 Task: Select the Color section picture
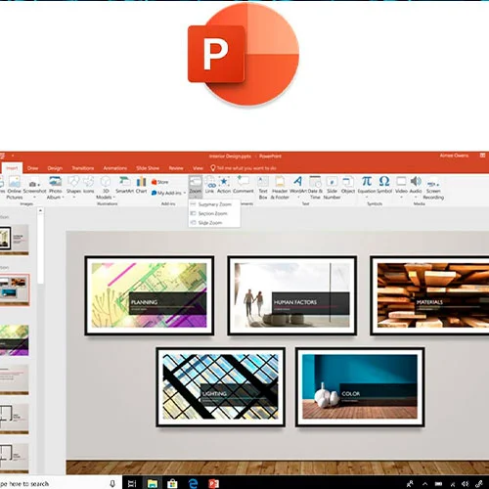click(360, 387)
